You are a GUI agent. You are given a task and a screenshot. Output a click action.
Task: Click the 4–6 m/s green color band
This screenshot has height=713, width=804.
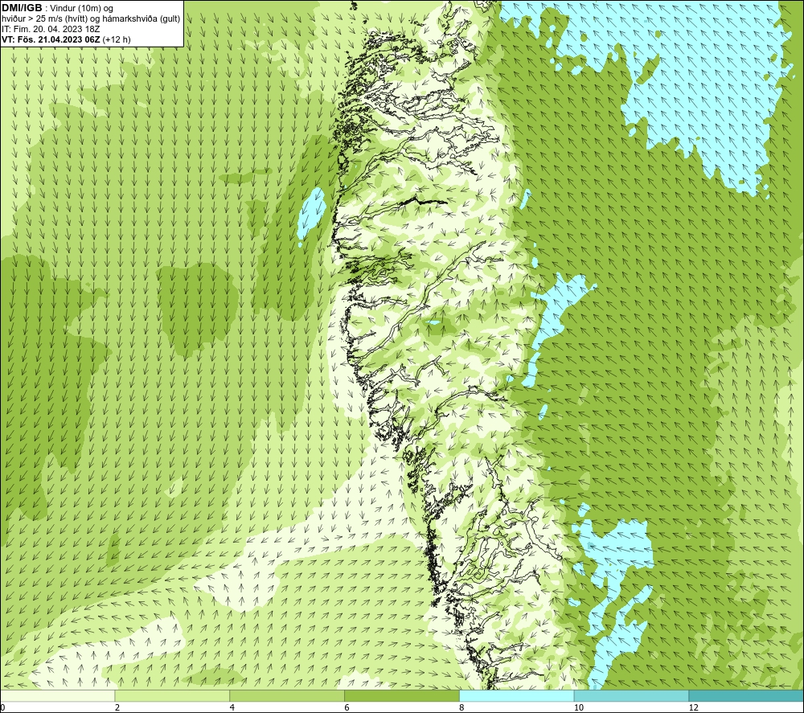[287, 695]
